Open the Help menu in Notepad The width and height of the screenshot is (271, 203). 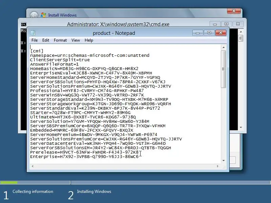89,40
